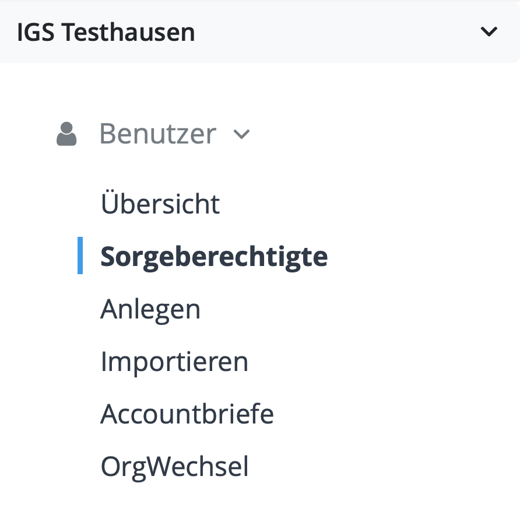Click the bold Sorgeberechtigte label

(x=214, y=257)
